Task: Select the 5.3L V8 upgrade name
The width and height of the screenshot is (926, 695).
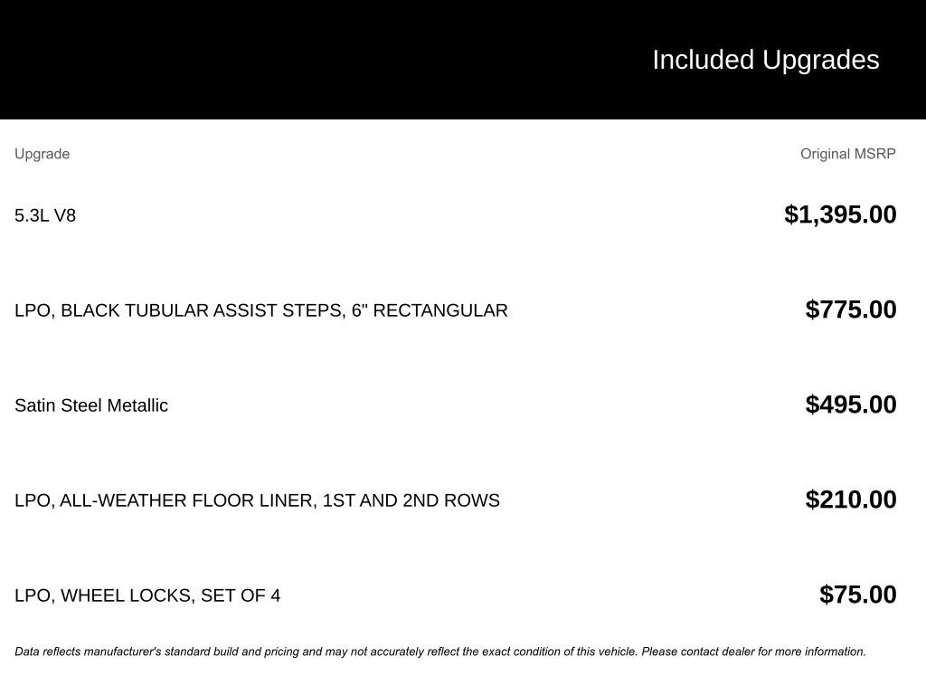Action: click(x=45, y=215)
